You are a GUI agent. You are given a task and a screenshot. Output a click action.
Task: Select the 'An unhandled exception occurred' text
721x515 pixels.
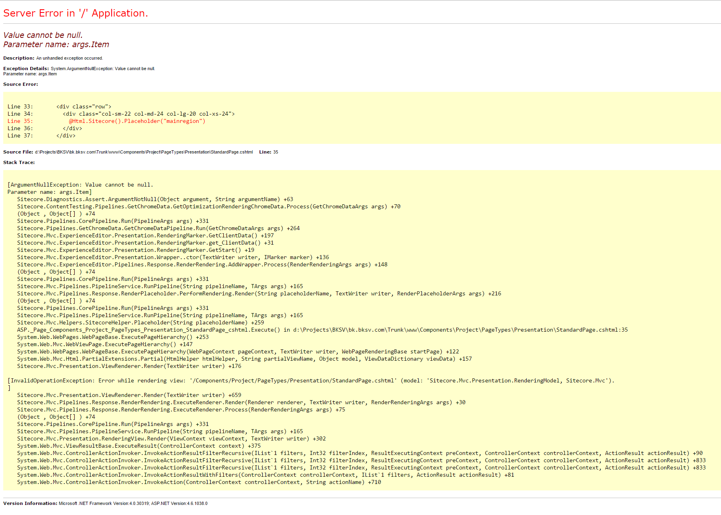pos(69,58)
